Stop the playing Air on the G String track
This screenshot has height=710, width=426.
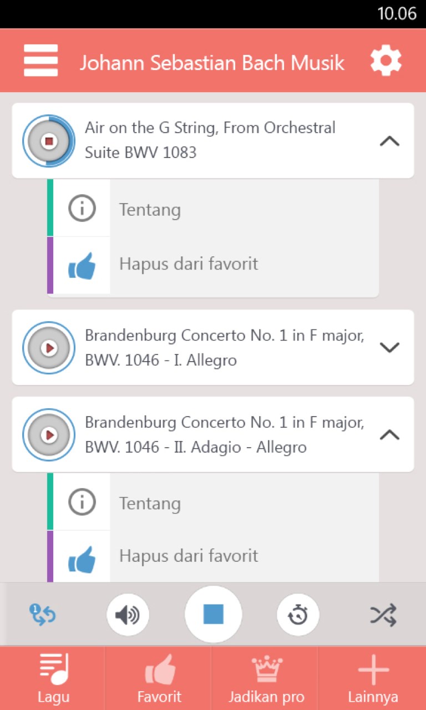[49, 141]
